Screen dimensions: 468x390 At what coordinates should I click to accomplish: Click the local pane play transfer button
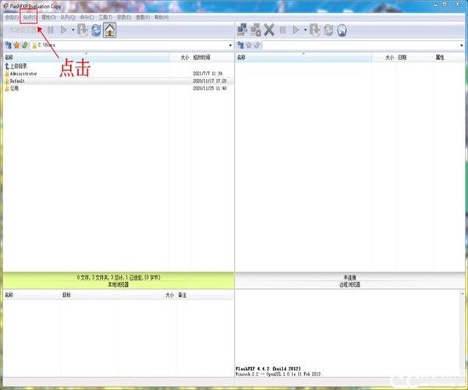coord(64,30)
